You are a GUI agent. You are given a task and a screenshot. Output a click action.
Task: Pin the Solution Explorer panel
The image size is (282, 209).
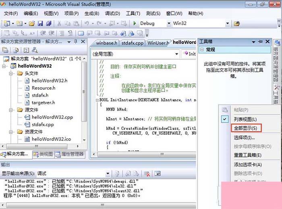(76, 42)
